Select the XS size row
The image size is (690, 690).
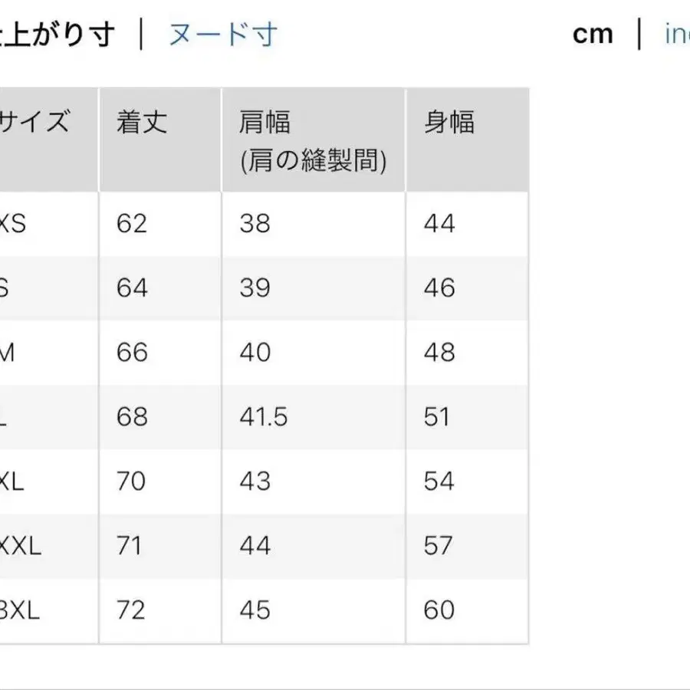[14, 224]
